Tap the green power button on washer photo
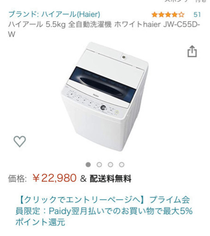 coord(117,112)
